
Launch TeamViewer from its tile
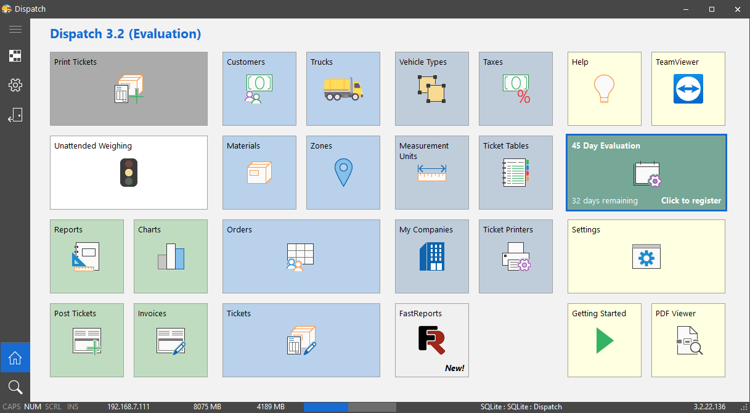(x=688, y=89)
